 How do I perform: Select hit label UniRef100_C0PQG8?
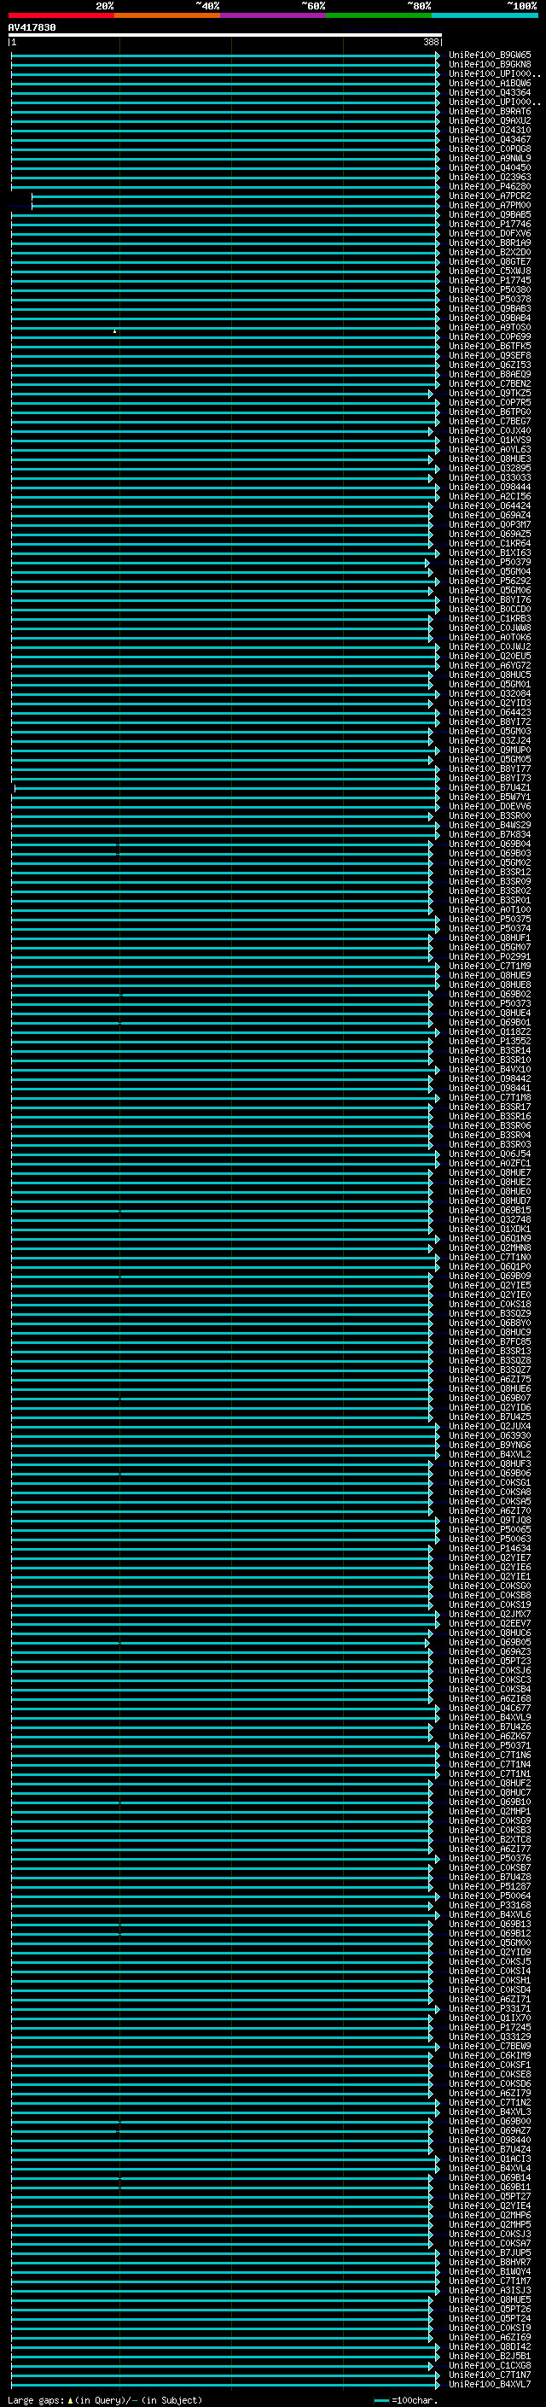490,149
